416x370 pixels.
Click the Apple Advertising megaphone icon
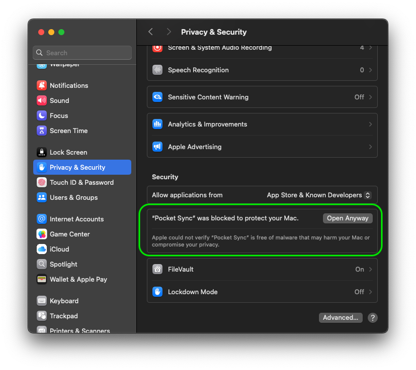point(157,147)
